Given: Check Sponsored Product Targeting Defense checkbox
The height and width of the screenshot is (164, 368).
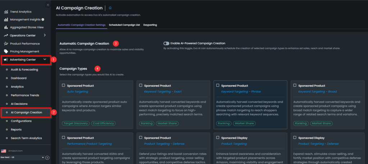Looking at the screenshot, I should [x=141, y=138].
